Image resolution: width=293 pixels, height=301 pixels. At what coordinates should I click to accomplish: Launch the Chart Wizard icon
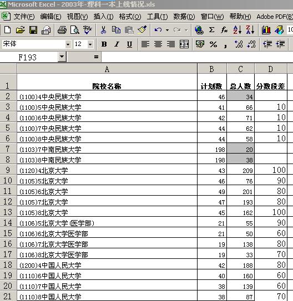[x=266, y=30]
